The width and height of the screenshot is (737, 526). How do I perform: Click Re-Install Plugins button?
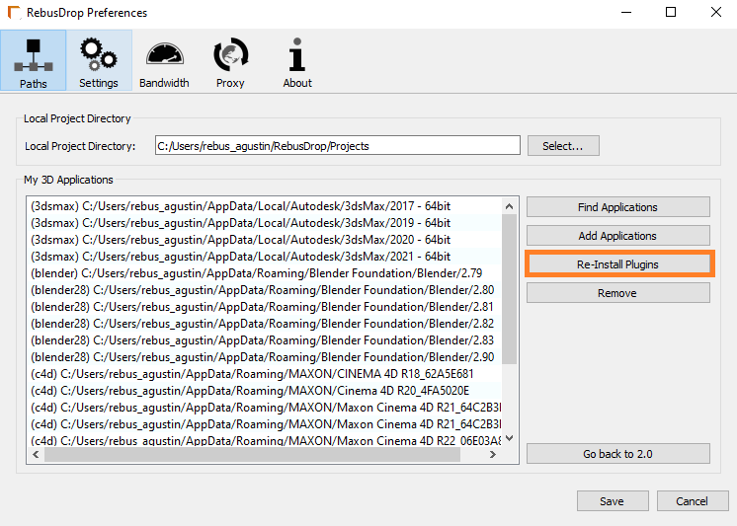(x=617, y=264)
